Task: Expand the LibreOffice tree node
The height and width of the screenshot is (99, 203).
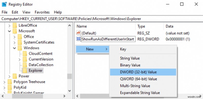Action: tap(9, 26)
